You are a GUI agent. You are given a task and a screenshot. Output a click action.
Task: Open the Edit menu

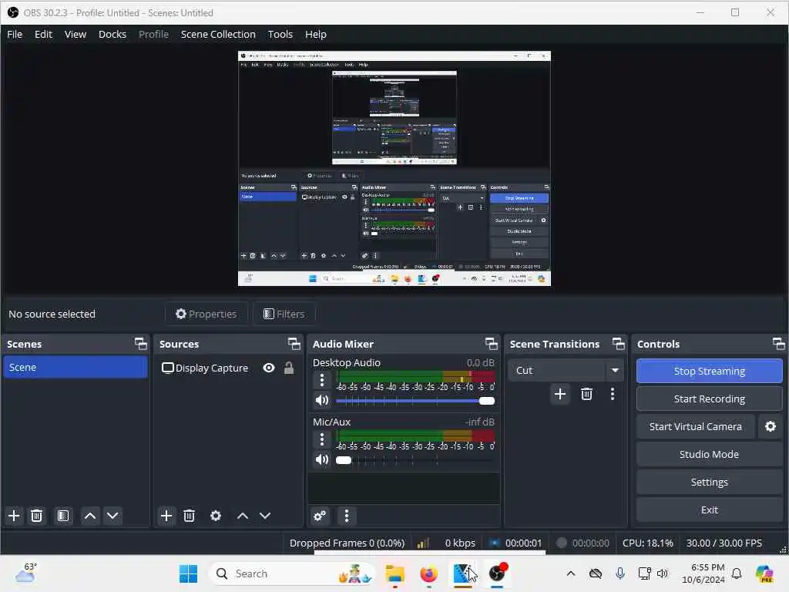[x=43, y=34]
